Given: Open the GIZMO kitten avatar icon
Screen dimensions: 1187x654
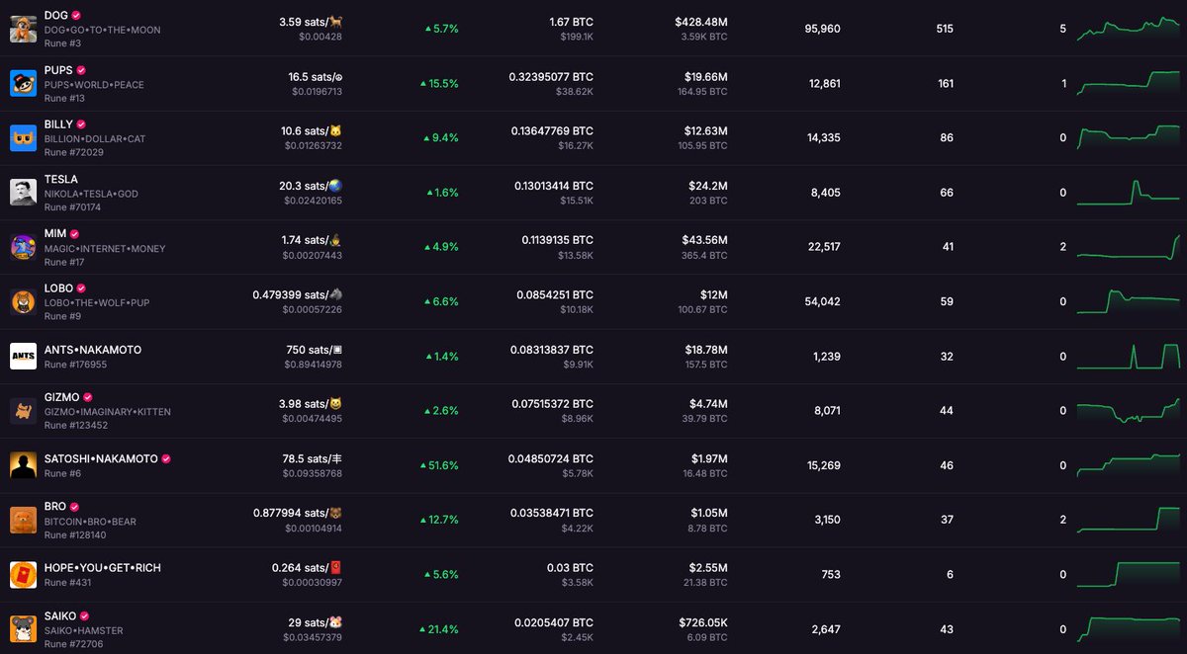Looking at the screenshot, I should (x=24, y=411).
